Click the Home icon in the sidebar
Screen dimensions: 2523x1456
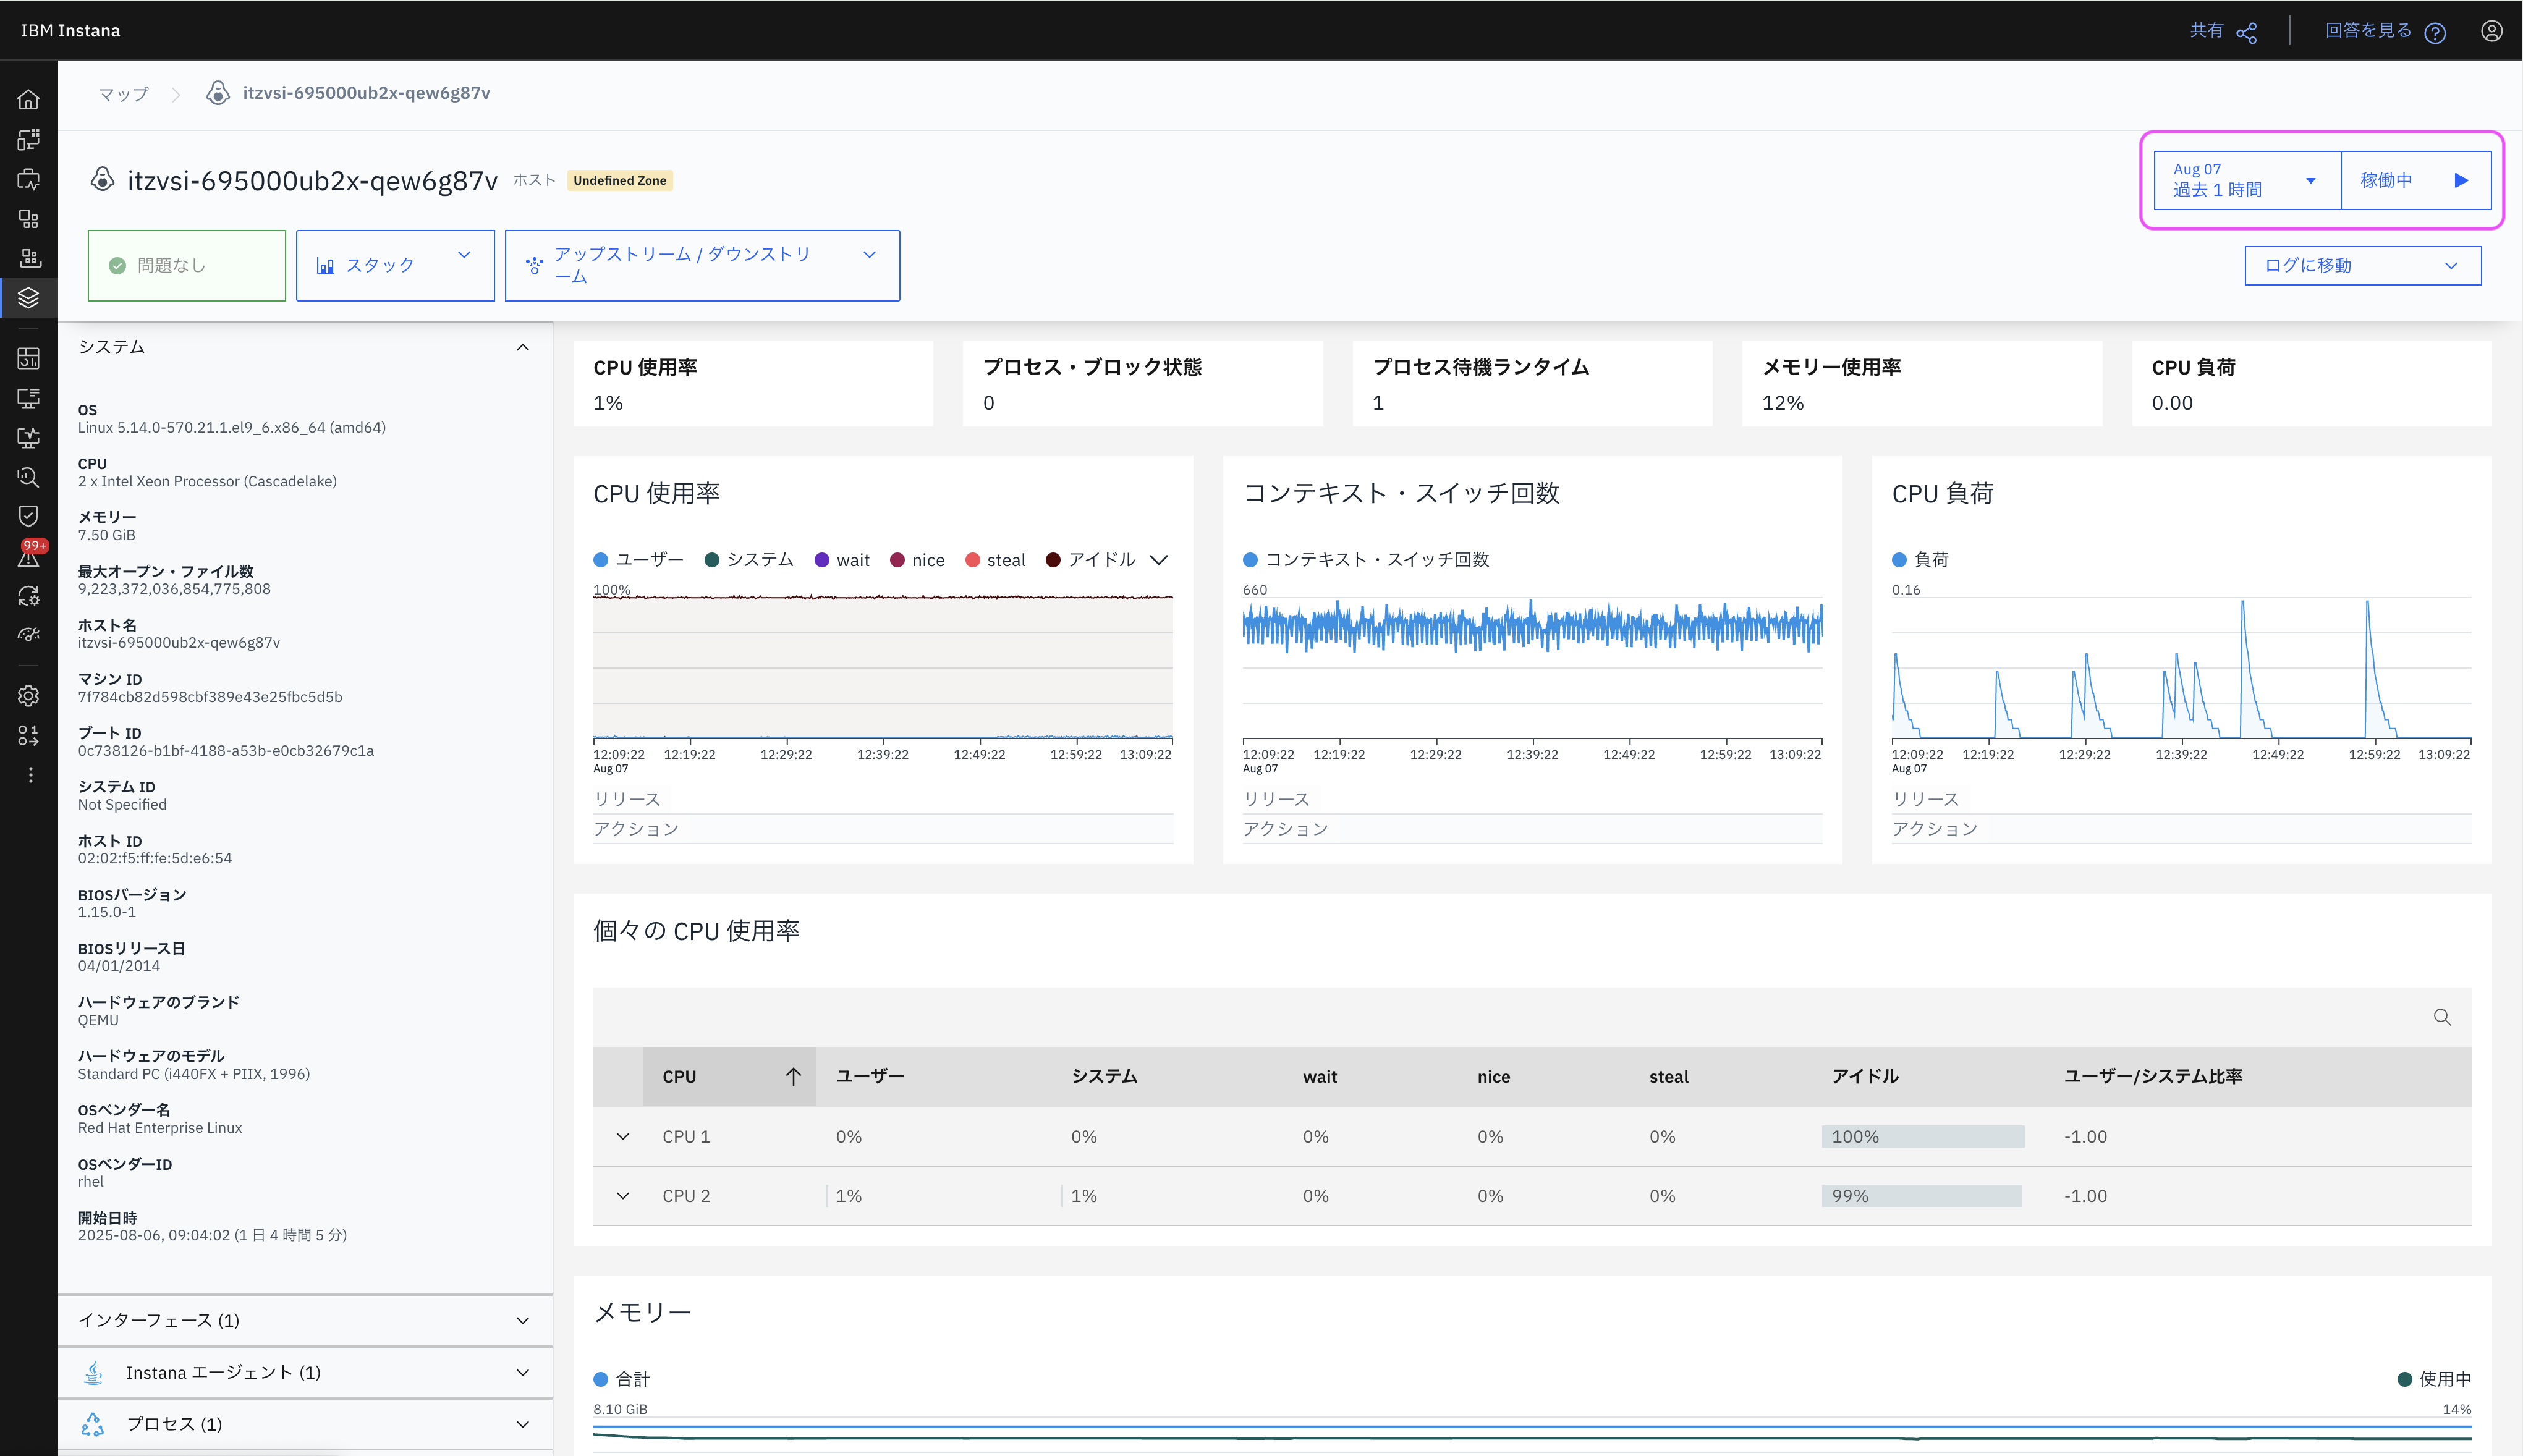click(x=28, y=99)
